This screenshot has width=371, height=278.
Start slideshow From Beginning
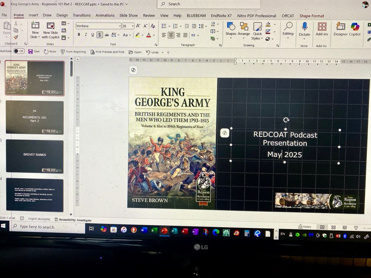coord(73,52)
